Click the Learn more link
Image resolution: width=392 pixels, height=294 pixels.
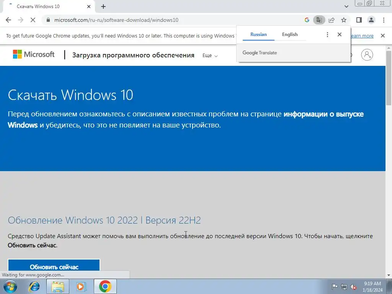362,36
